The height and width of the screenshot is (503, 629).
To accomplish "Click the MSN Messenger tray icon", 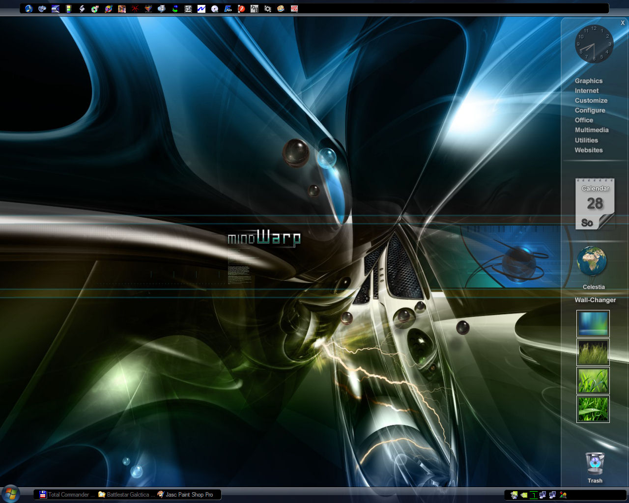I will [x=563, y=495].
